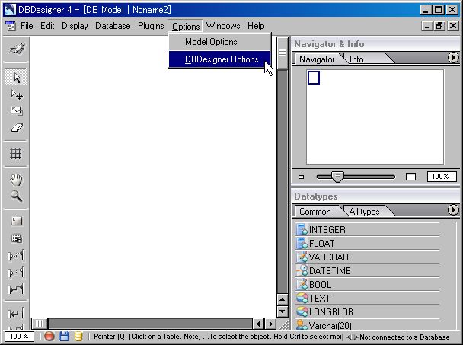Viewport: 463px width, 345px height.
Task: Select the Hand pan tool
Action: tap(16, 180)
